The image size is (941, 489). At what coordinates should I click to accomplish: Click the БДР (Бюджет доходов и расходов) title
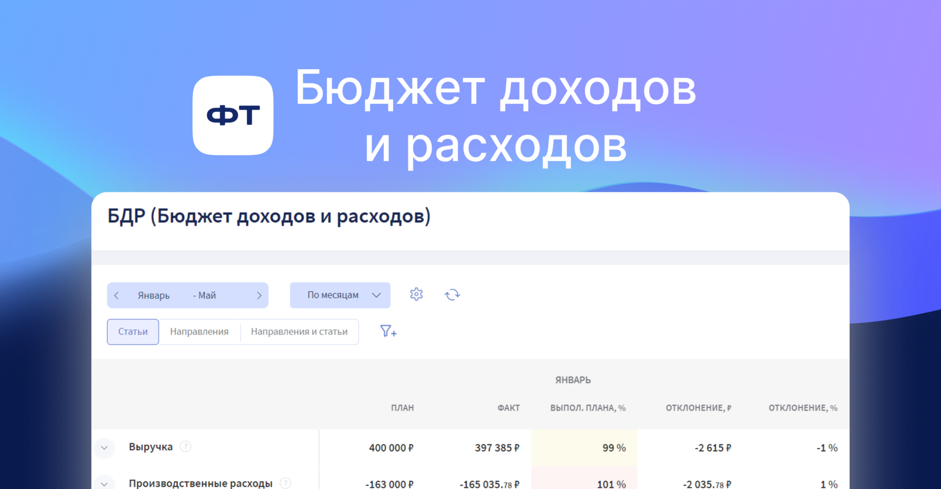[269, 217]
